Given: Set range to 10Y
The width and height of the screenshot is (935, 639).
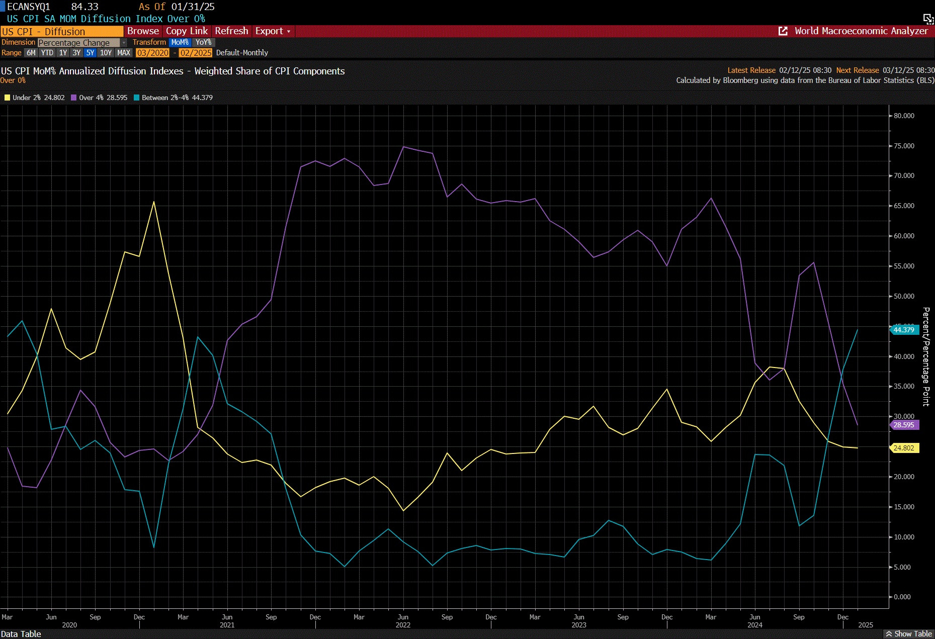Looking at the screenshot, I should click(x=106, y=53).
